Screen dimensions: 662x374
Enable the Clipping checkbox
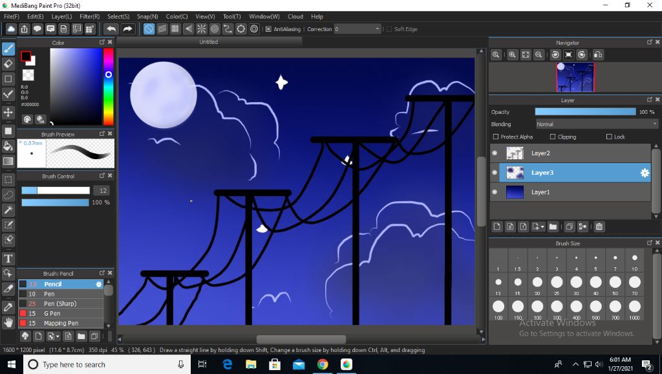553,137
